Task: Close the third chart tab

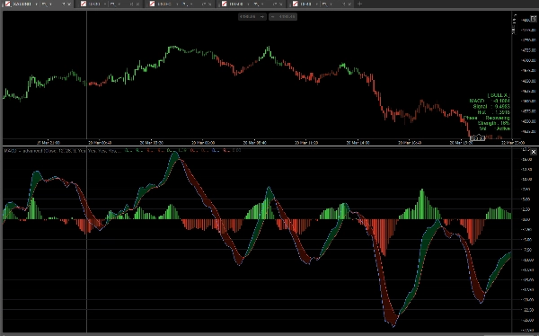Action: [x=209, y=4]
